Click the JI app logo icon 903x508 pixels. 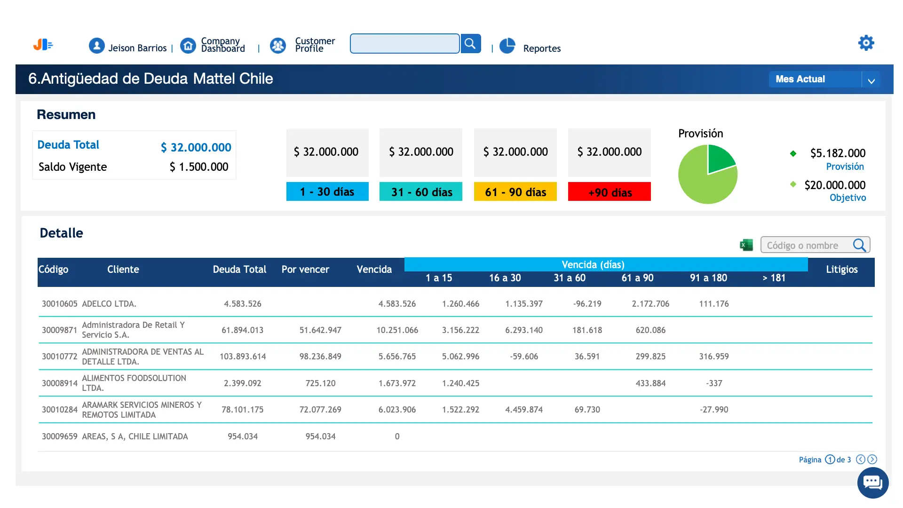pos(43,45)
